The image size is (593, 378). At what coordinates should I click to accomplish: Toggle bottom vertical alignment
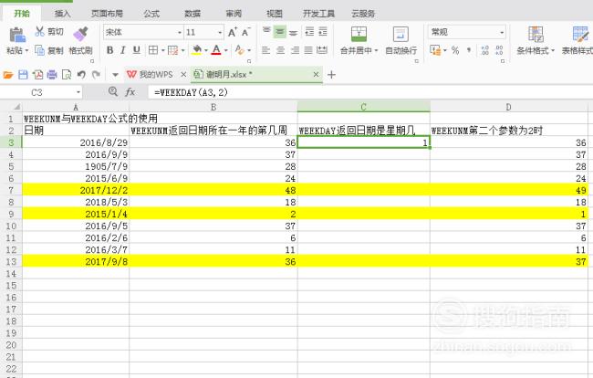pyautogui.click(x=293, y=33)
